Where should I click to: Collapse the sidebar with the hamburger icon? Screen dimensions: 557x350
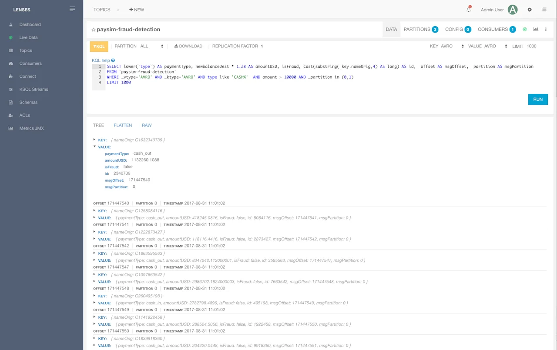point(72,9)
